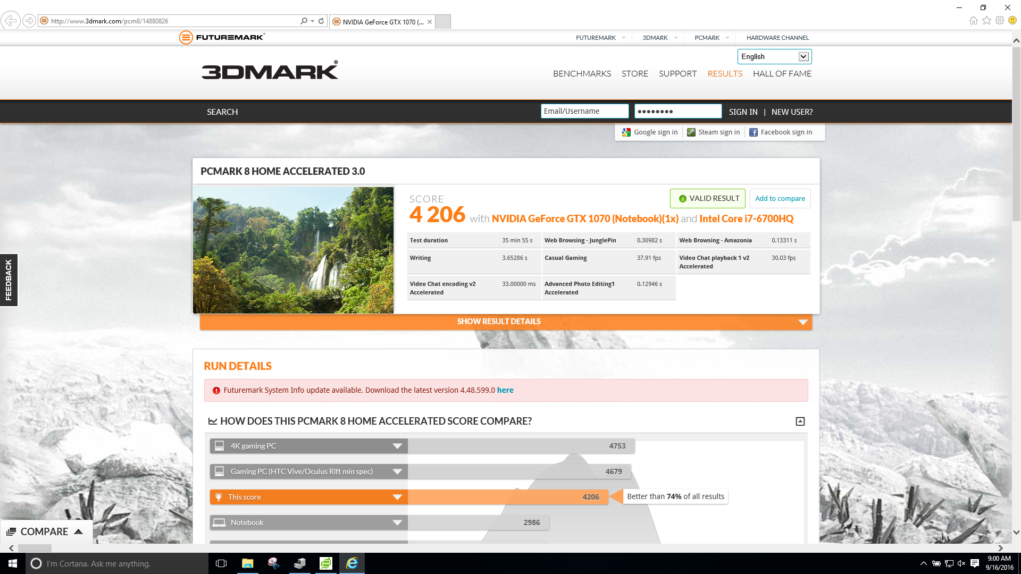Screen dimensions: 1021x574
Task: Open the browser home icon
Action: click(973, 21)
